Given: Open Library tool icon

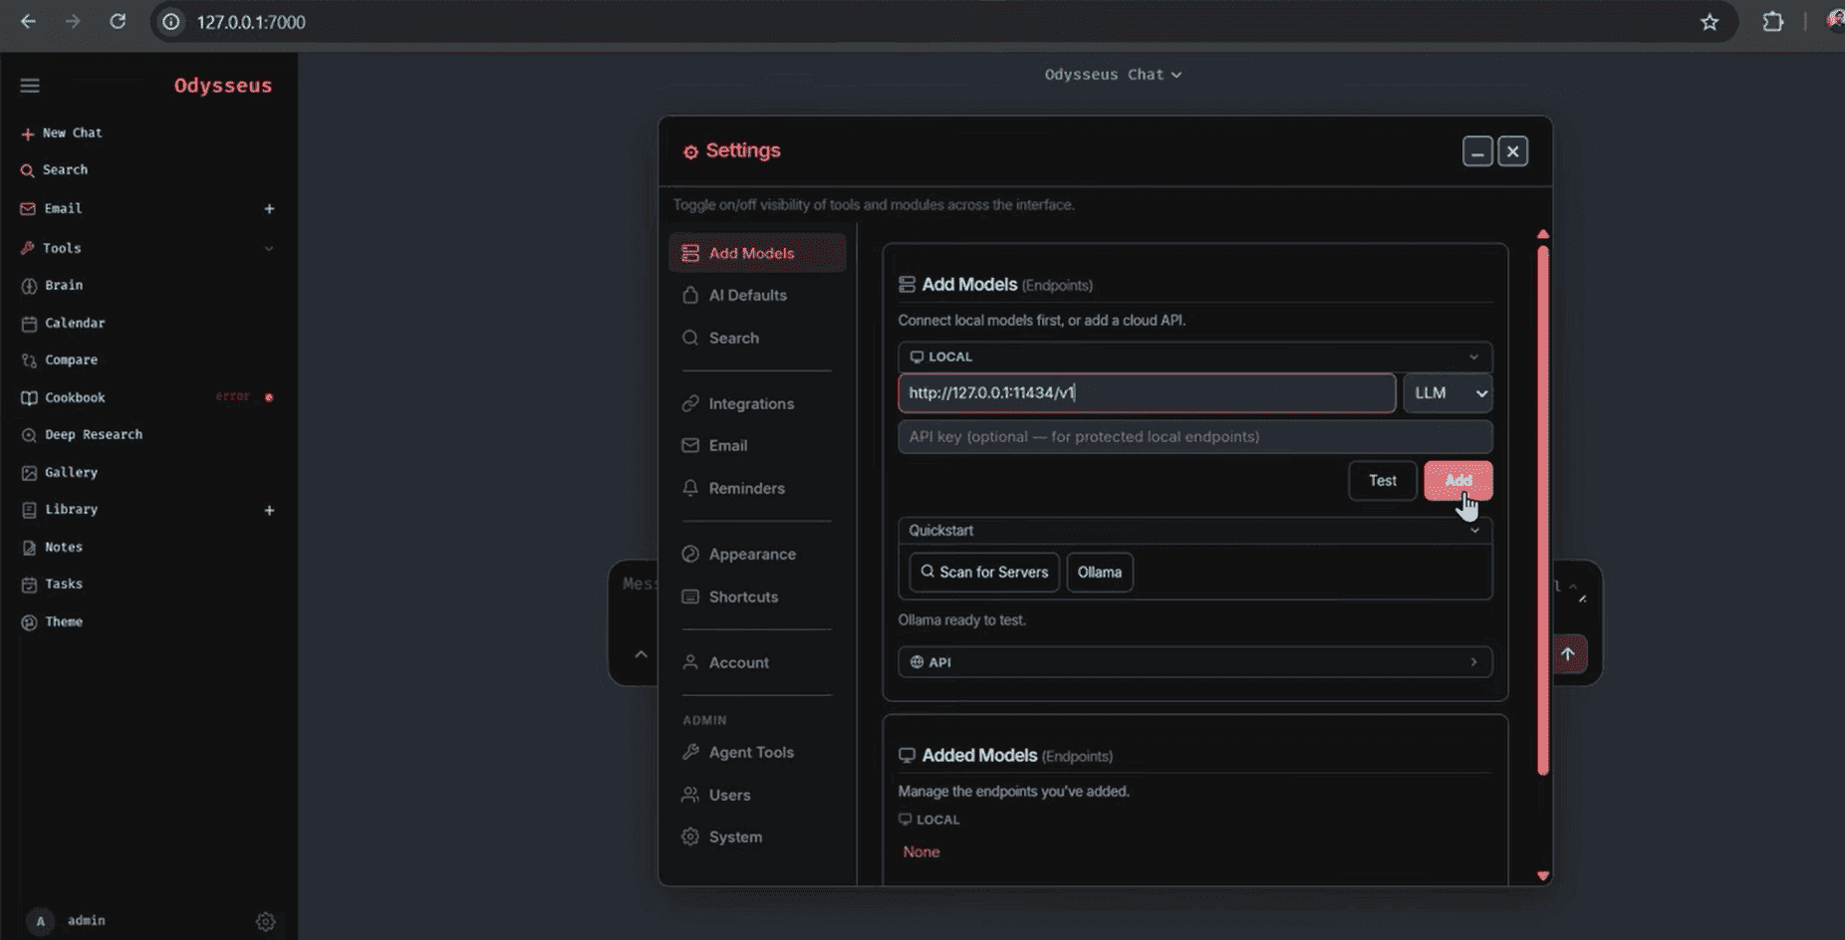Looking at the screenshot, I should (x=29, y=510).
